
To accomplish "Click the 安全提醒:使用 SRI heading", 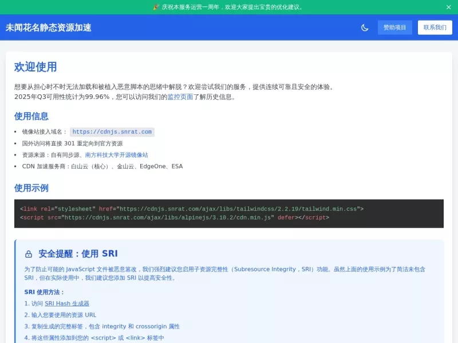I will point(78,253).
